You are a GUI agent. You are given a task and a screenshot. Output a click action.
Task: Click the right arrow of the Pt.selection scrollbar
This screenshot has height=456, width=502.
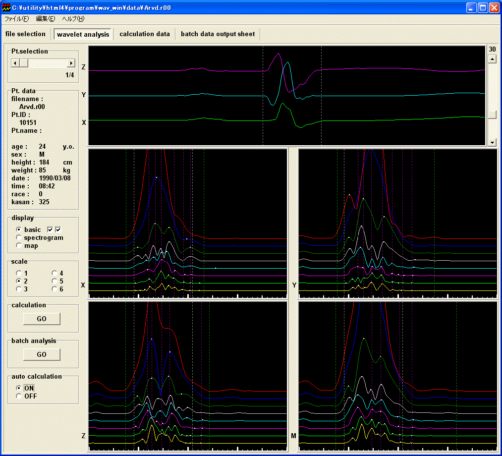71,63
